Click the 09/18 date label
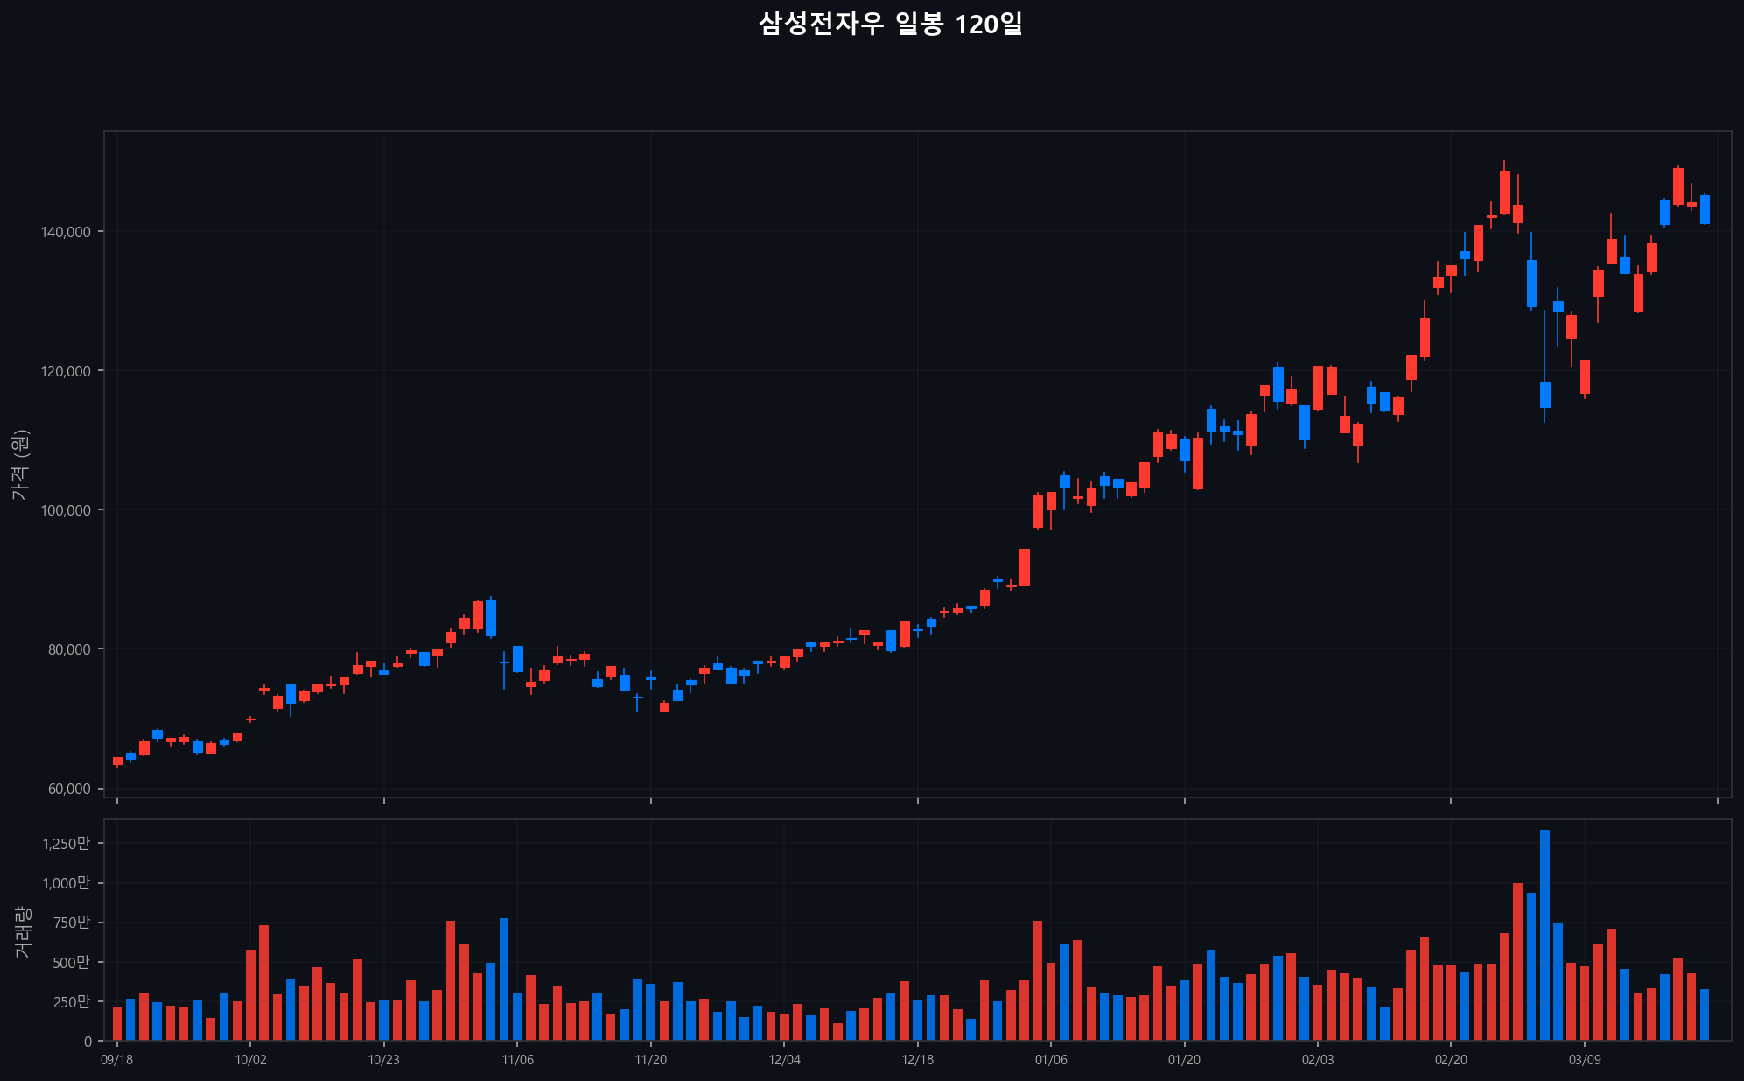Image resolution: width=1744 pixels, height=1081 pixels. [117, 1060]
